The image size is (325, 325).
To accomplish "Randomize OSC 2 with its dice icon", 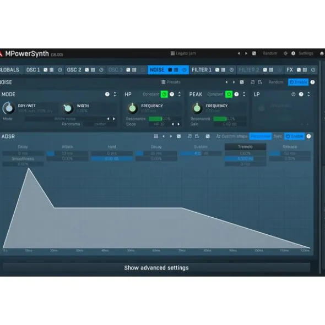I will tap(87, 70).
